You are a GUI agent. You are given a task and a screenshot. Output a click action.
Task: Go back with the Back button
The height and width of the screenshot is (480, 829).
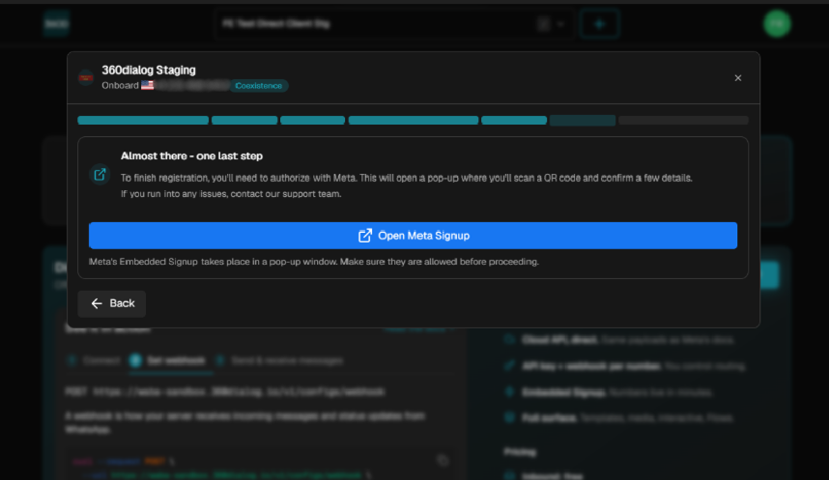pyautogui.click(x=111, y=303)
